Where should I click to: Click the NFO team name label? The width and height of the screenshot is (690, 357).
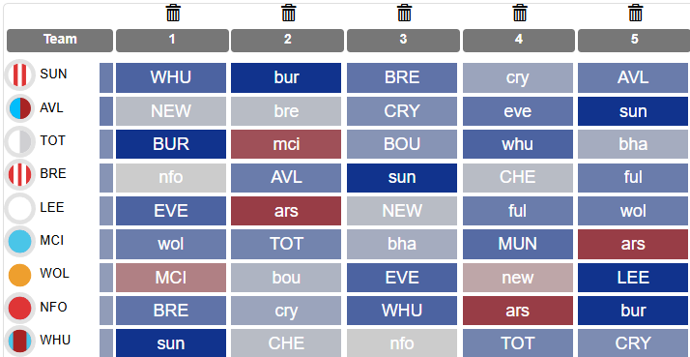click(x=53, y=307)
